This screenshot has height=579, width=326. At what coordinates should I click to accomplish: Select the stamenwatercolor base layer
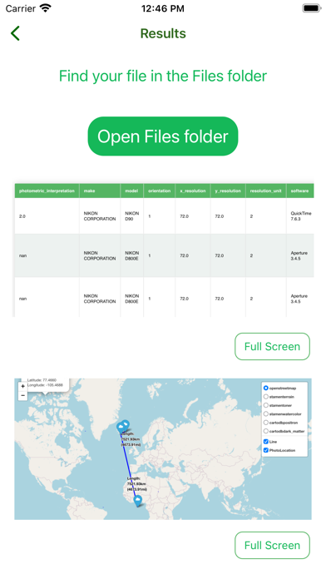266,414
